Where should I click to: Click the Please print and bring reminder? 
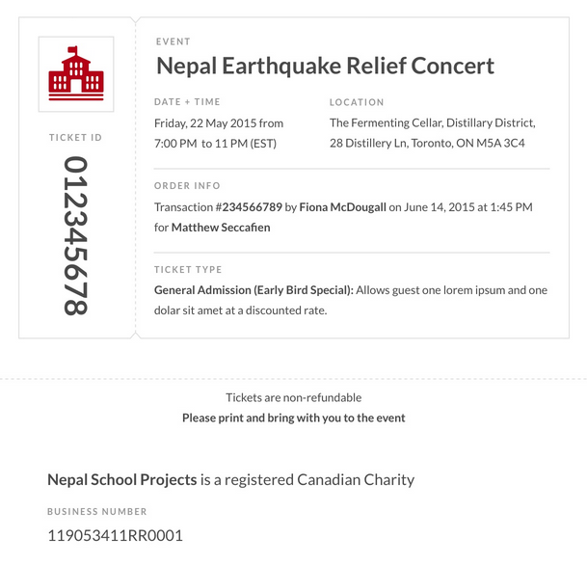coord(294,418)
